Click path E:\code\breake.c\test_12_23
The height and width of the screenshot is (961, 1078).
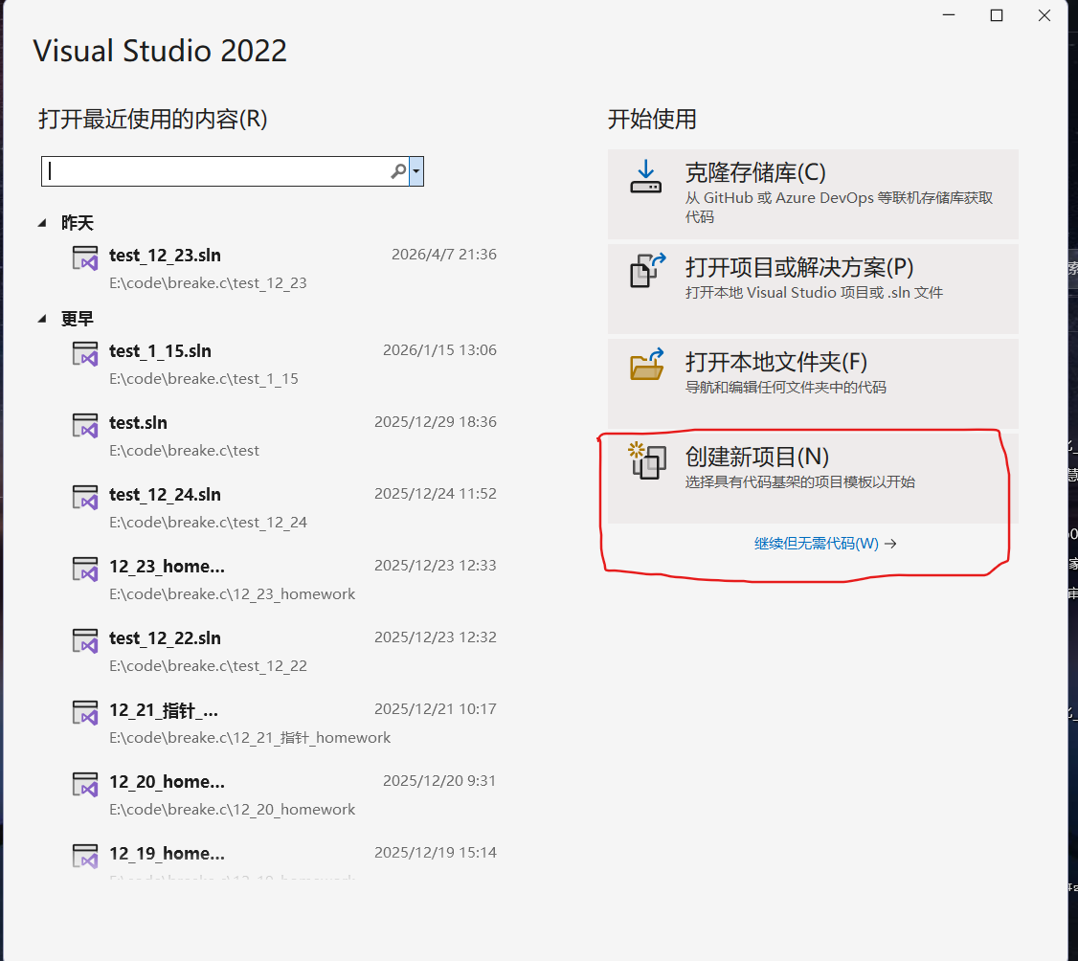click(208, 282)
